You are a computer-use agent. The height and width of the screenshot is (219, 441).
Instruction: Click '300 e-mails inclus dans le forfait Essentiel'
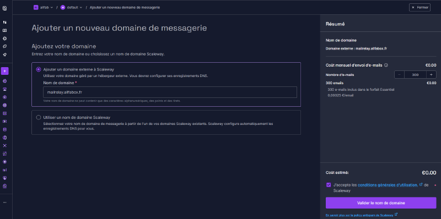(x=361, y=90)
